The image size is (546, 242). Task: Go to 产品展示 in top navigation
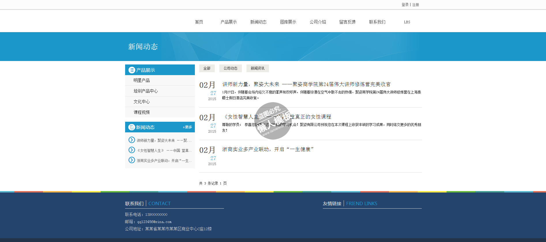coord(229,22)
